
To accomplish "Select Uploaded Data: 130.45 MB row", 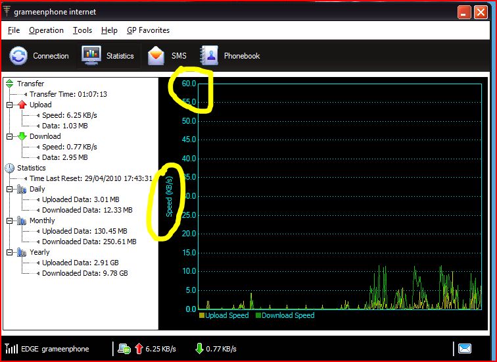I will pos(85,231).
